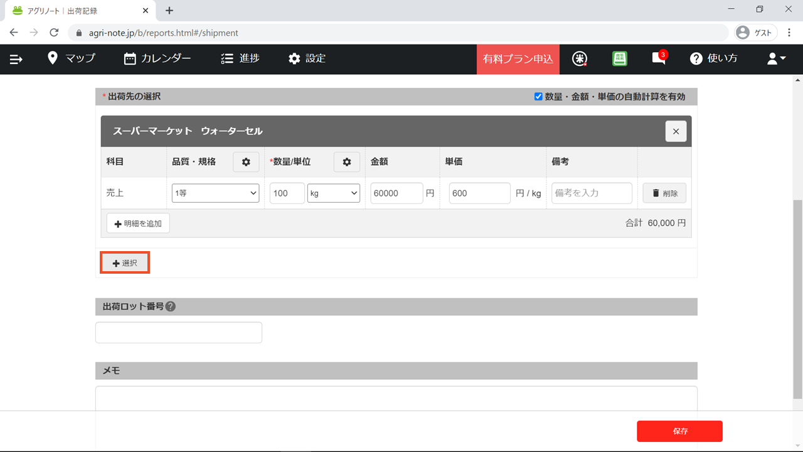803x452 pixels.
Task: Toggle 数量・金額・単価の自動計算を有効 checkbox
Action: (538, 97)
